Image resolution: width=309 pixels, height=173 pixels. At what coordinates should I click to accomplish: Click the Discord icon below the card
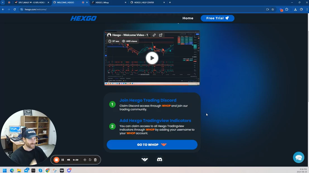[160, 159]
